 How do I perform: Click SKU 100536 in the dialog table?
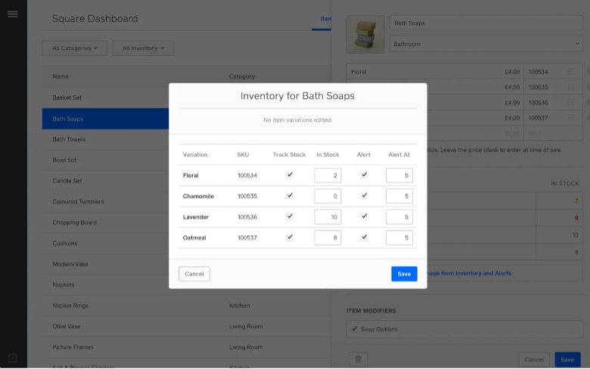click(x=247, y=217)
